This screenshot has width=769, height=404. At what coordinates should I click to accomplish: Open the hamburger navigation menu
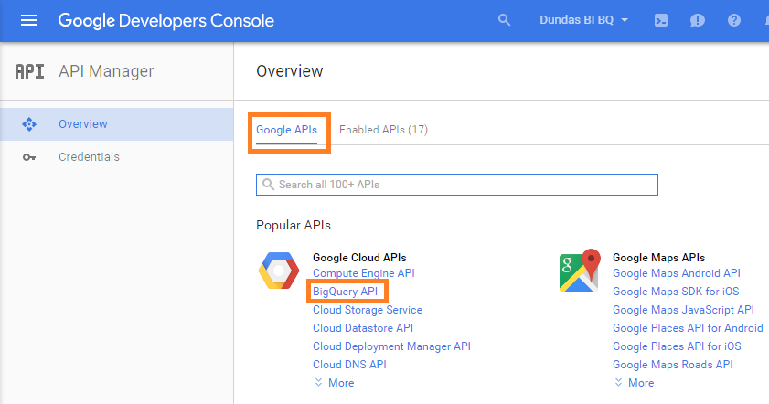click(x=29, y=20)
